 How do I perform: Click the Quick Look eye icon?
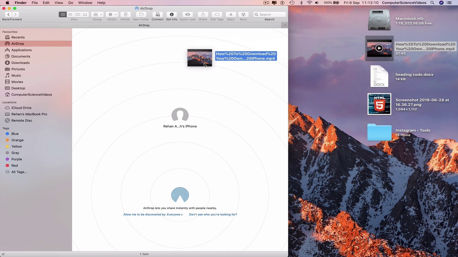[x=187, y=14]
